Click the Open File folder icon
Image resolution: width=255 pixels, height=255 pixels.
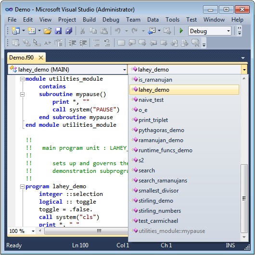pos(48,31)
